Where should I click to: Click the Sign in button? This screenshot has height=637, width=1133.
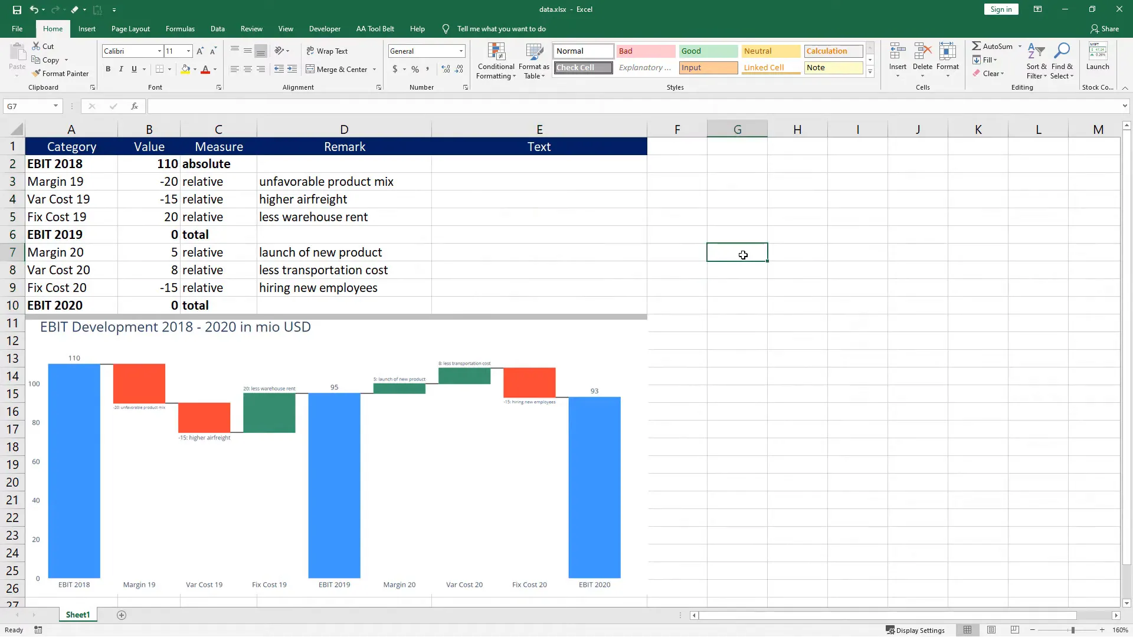point(1000,9)
